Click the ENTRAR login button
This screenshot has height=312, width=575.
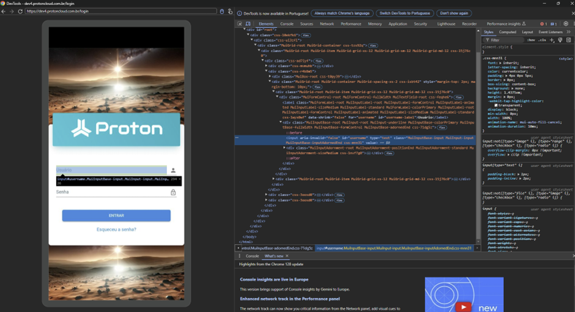116,215
